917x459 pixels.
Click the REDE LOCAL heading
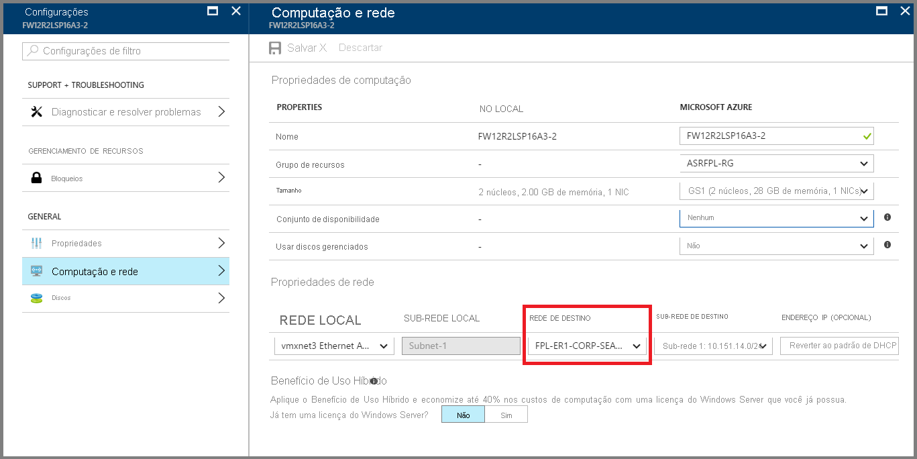click(x=320, y=320)
